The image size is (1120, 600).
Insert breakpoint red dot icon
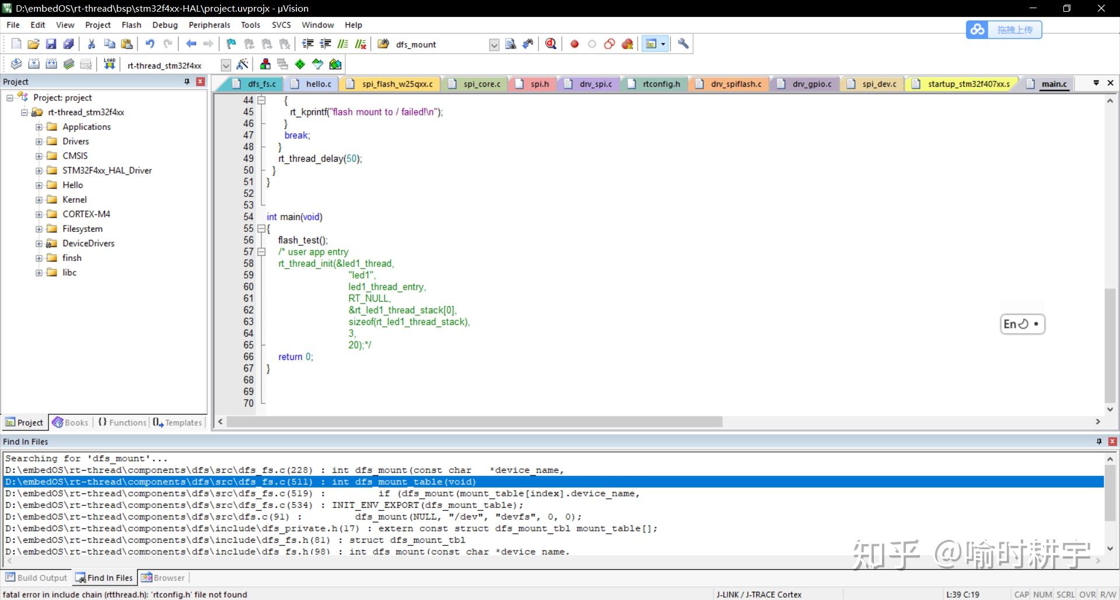click(575, 44)
